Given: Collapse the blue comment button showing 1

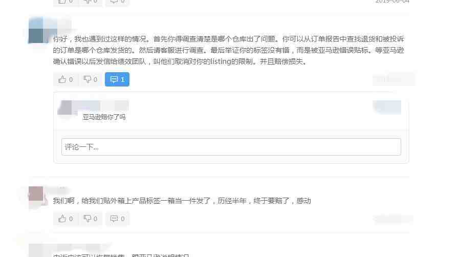Looking at the screenshot, I should (117, 79).
